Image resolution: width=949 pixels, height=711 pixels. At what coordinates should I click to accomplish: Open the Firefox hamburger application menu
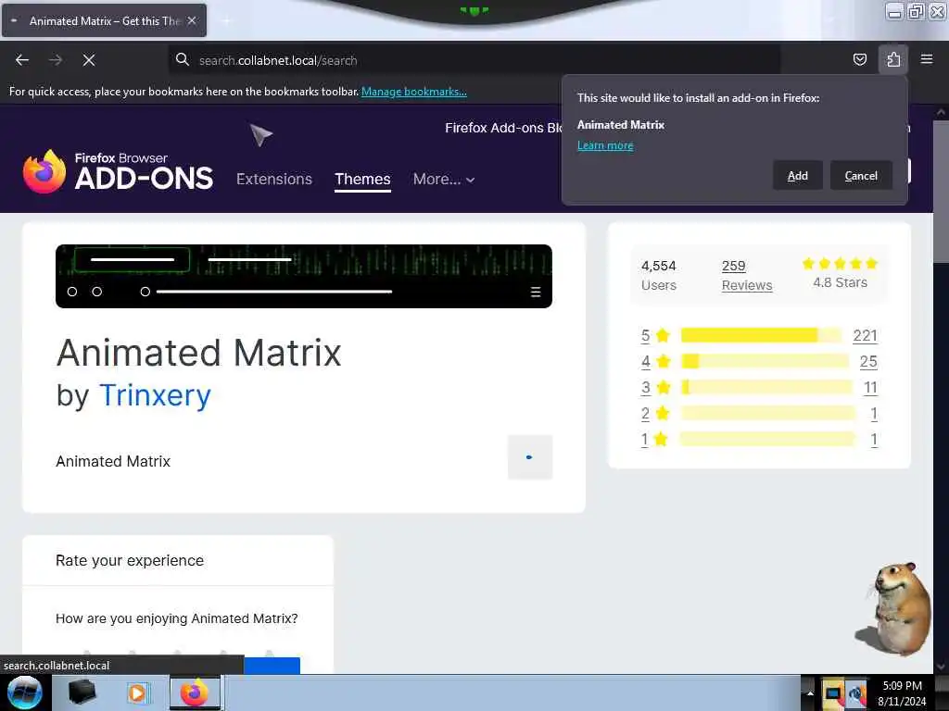tap(927, 59)
